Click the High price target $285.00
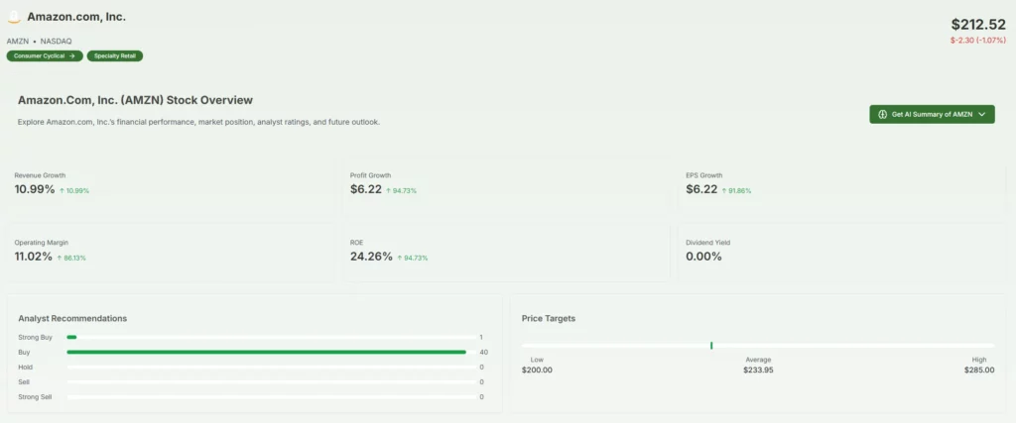 coord(979,370)
